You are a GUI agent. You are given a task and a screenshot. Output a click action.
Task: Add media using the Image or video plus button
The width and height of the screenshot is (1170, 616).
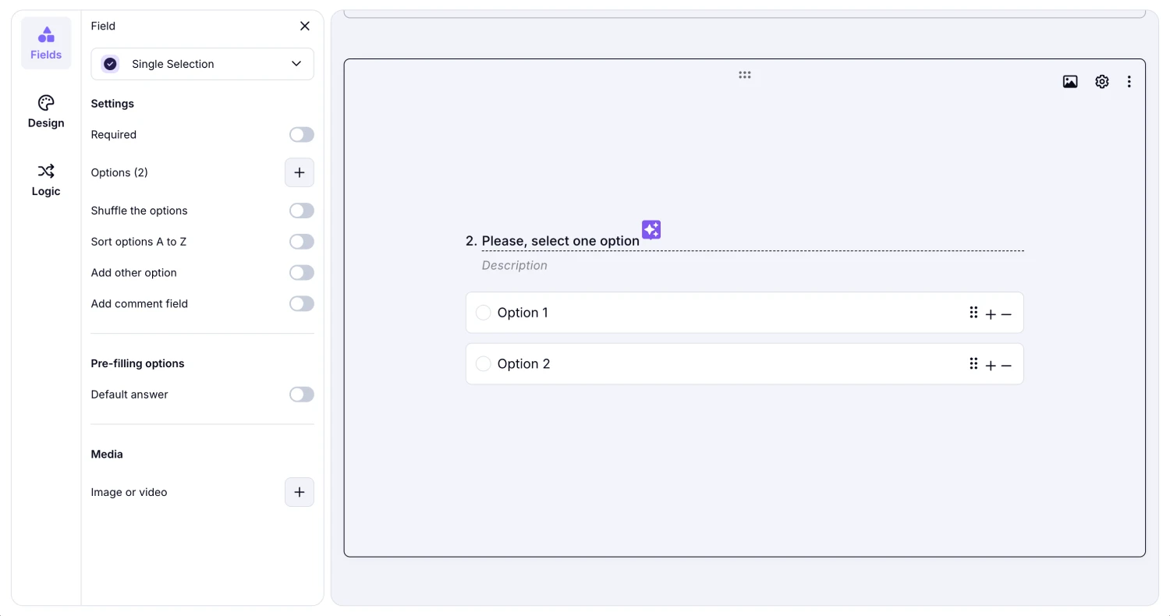click(x=300, y=492)
